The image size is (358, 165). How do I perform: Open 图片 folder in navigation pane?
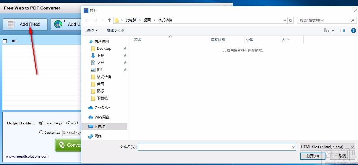(x=101, y=70)
